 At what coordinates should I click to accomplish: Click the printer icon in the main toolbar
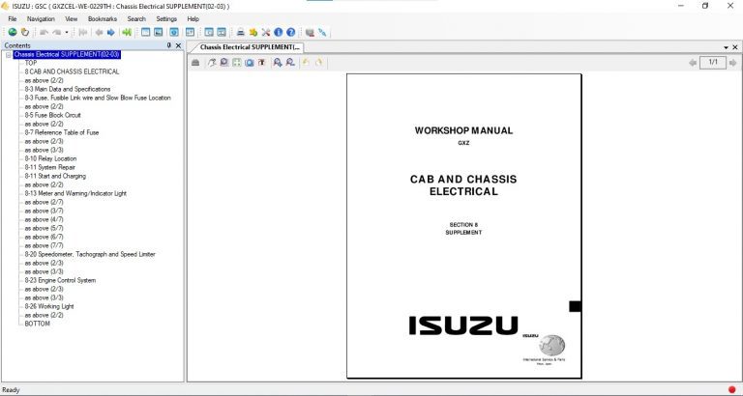[x=241, y=32]
